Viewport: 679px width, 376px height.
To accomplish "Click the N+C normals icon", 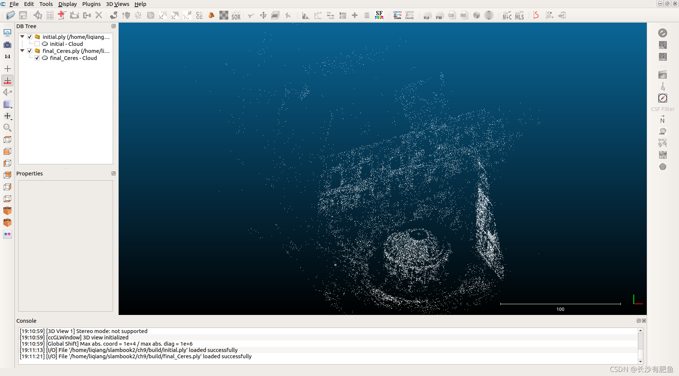I will point(507,15).
